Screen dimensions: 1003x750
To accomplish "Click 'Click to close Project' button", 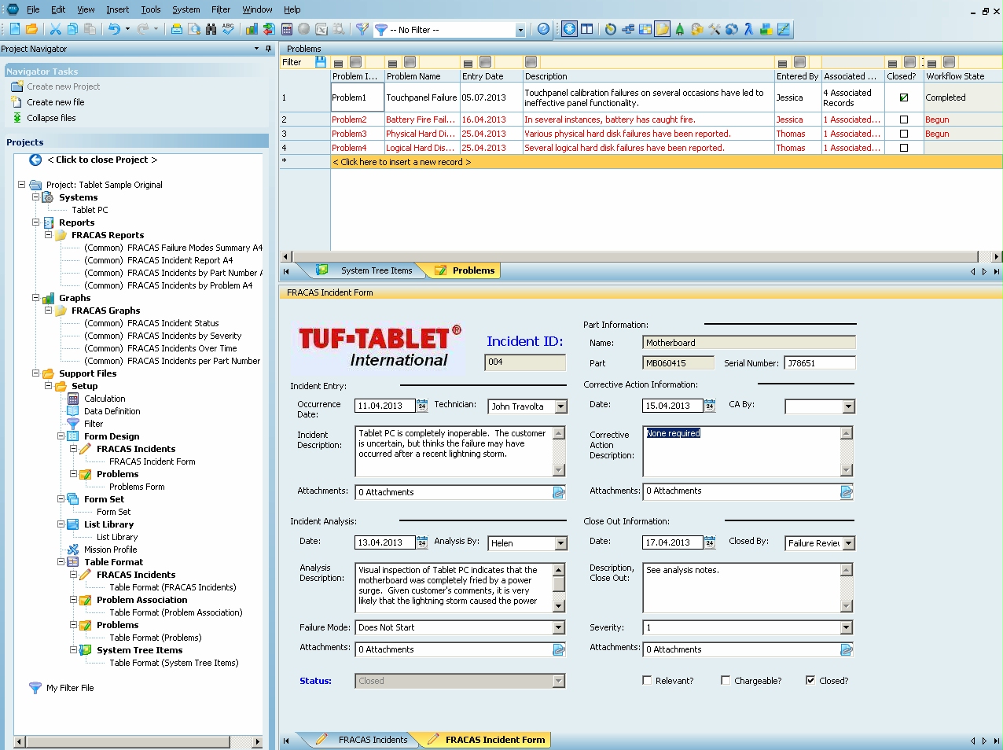I will (102, 160).
